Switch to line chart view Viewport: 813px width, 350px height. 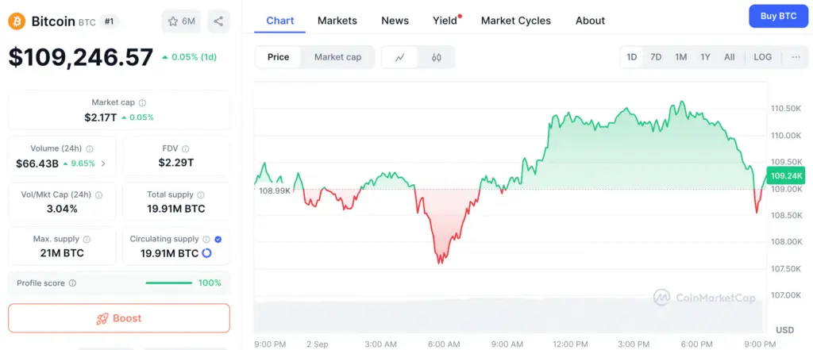pyautogui.click(x=400, y=57)
